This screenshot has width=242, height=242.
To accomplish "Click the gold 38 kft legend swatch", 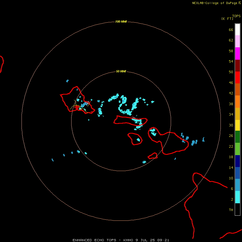I will pos(237,114).
